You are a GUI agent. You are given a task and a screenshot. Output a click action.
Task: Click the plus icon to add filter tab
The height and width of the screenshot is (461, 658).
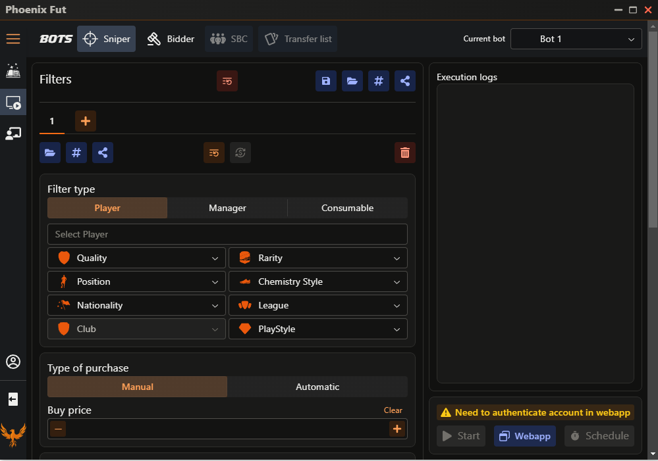86,121
